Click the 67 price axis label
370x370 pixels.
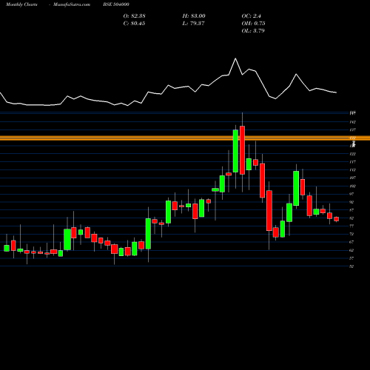pyautogui.click(x=351, y=242)
